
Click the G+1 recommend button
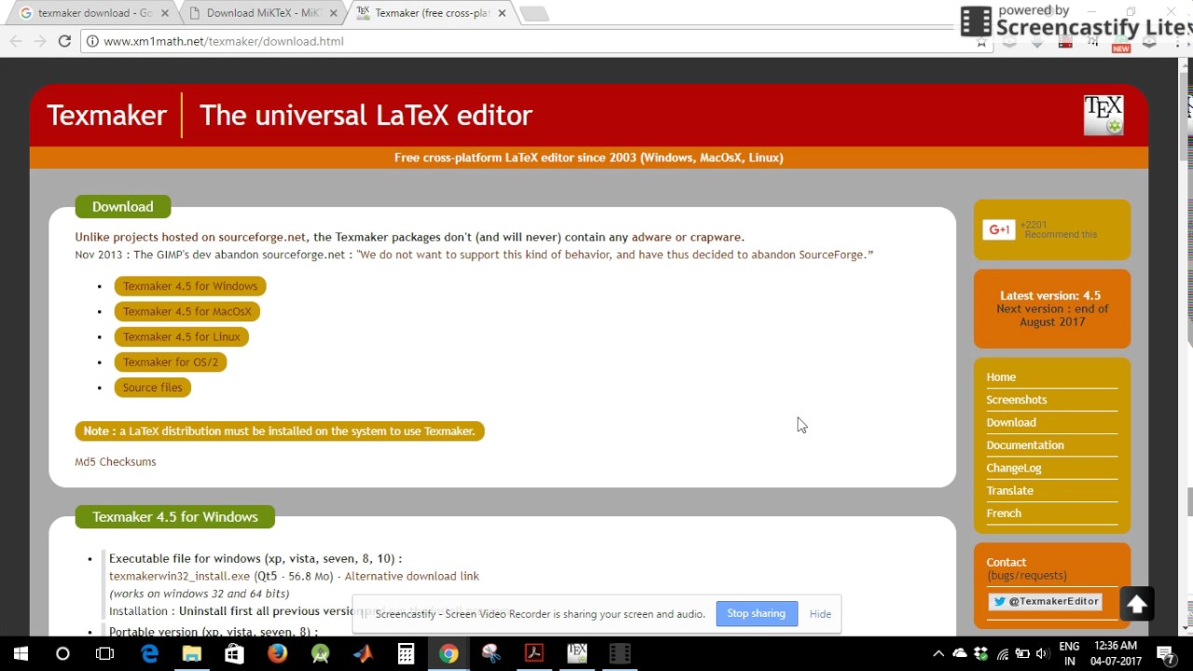click(x=998, y=229)
